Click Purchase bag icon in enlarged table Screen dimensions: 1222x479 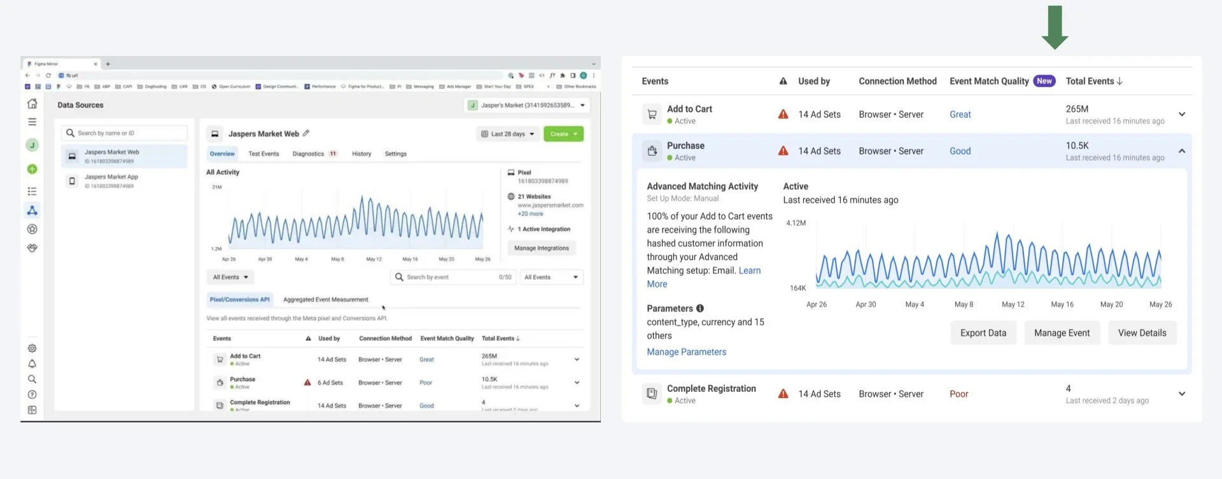point(652,151)
